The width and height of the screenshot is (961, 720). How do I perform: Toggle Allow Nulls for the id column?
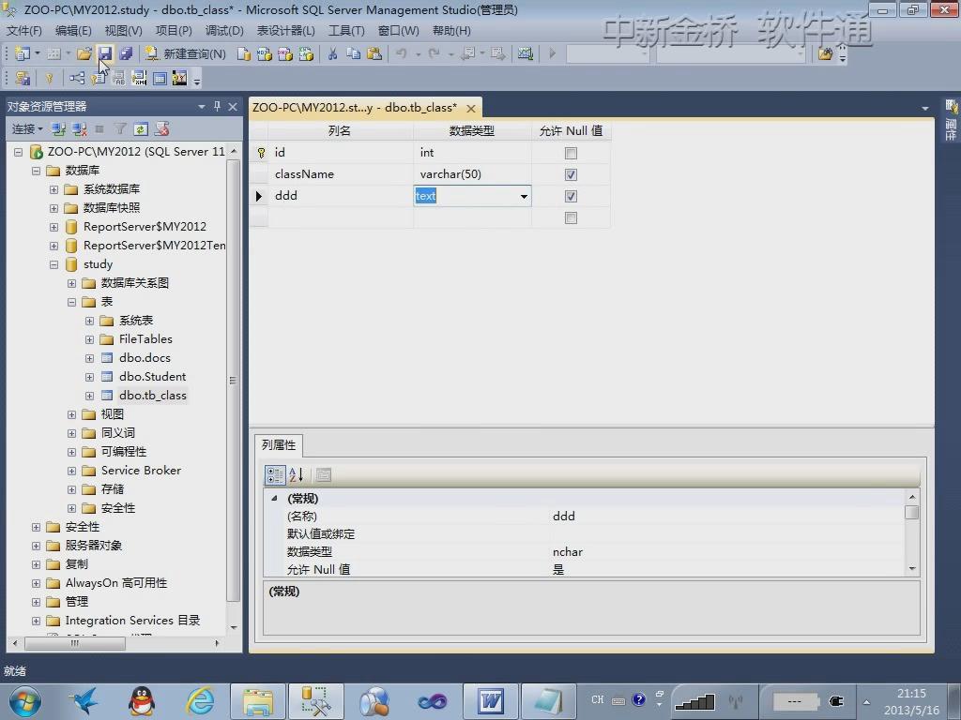(571, 153)
